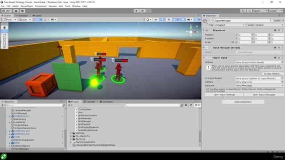The height and width of the screenshot is (160, 285).
Task: Click the Play button
Action: pos(137,11)
